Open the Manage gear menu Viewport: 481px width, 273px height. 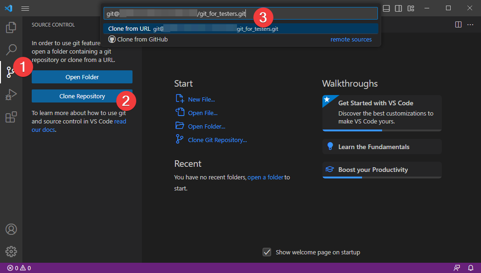point(11,251)
